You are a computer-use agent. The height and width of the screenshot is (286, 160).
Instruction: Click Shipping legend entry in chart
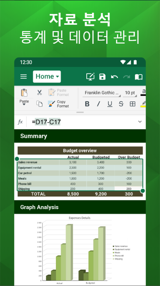point(118,259)
